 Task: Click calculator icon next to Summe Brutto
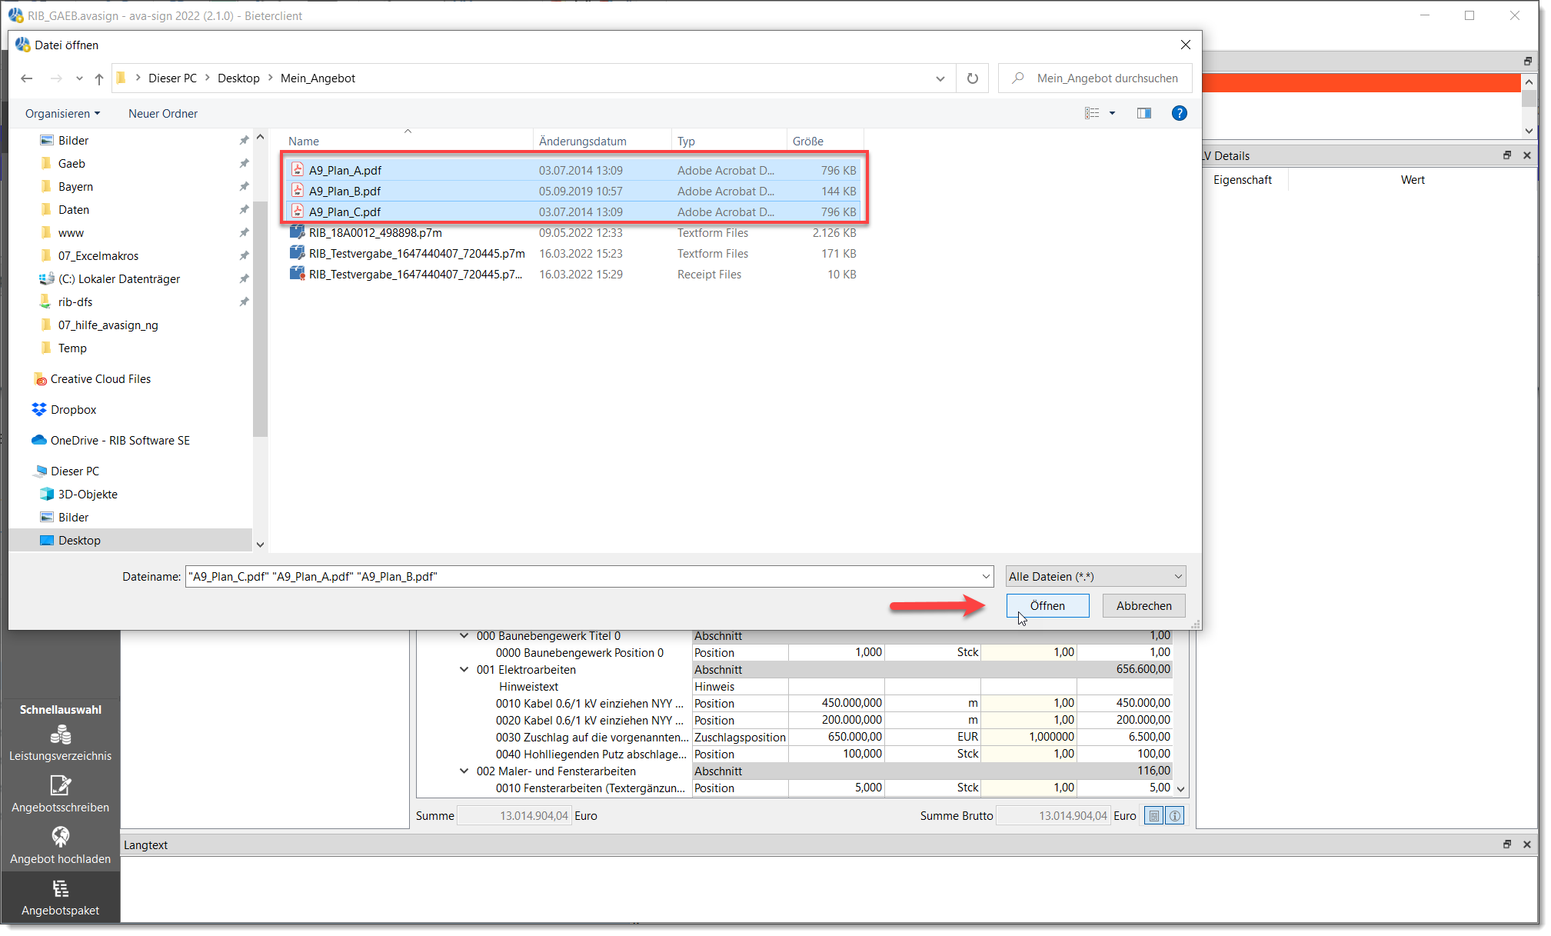point(1154,816)
